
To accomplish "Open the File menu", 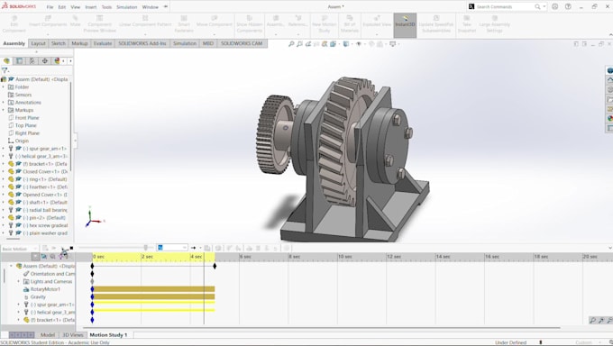I will (x=50, y=7).
